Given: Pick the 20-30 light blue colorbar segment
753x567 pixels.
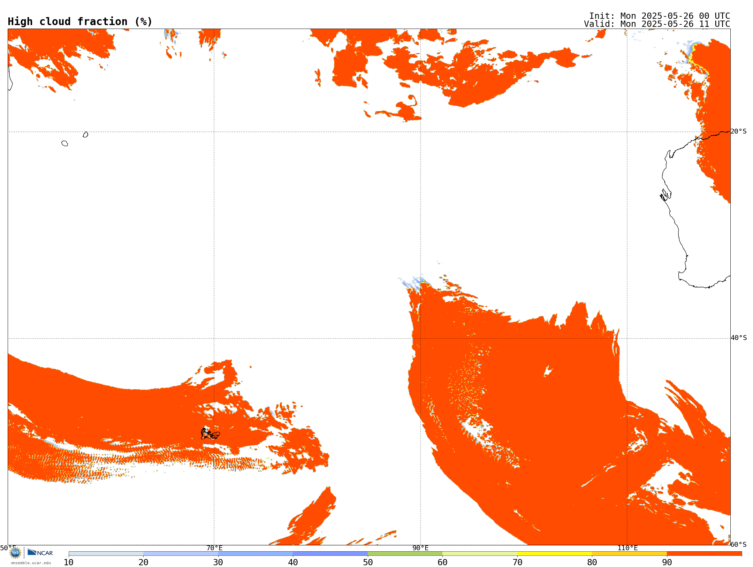Looking at the screenshot, I should (x=181, y=554).
